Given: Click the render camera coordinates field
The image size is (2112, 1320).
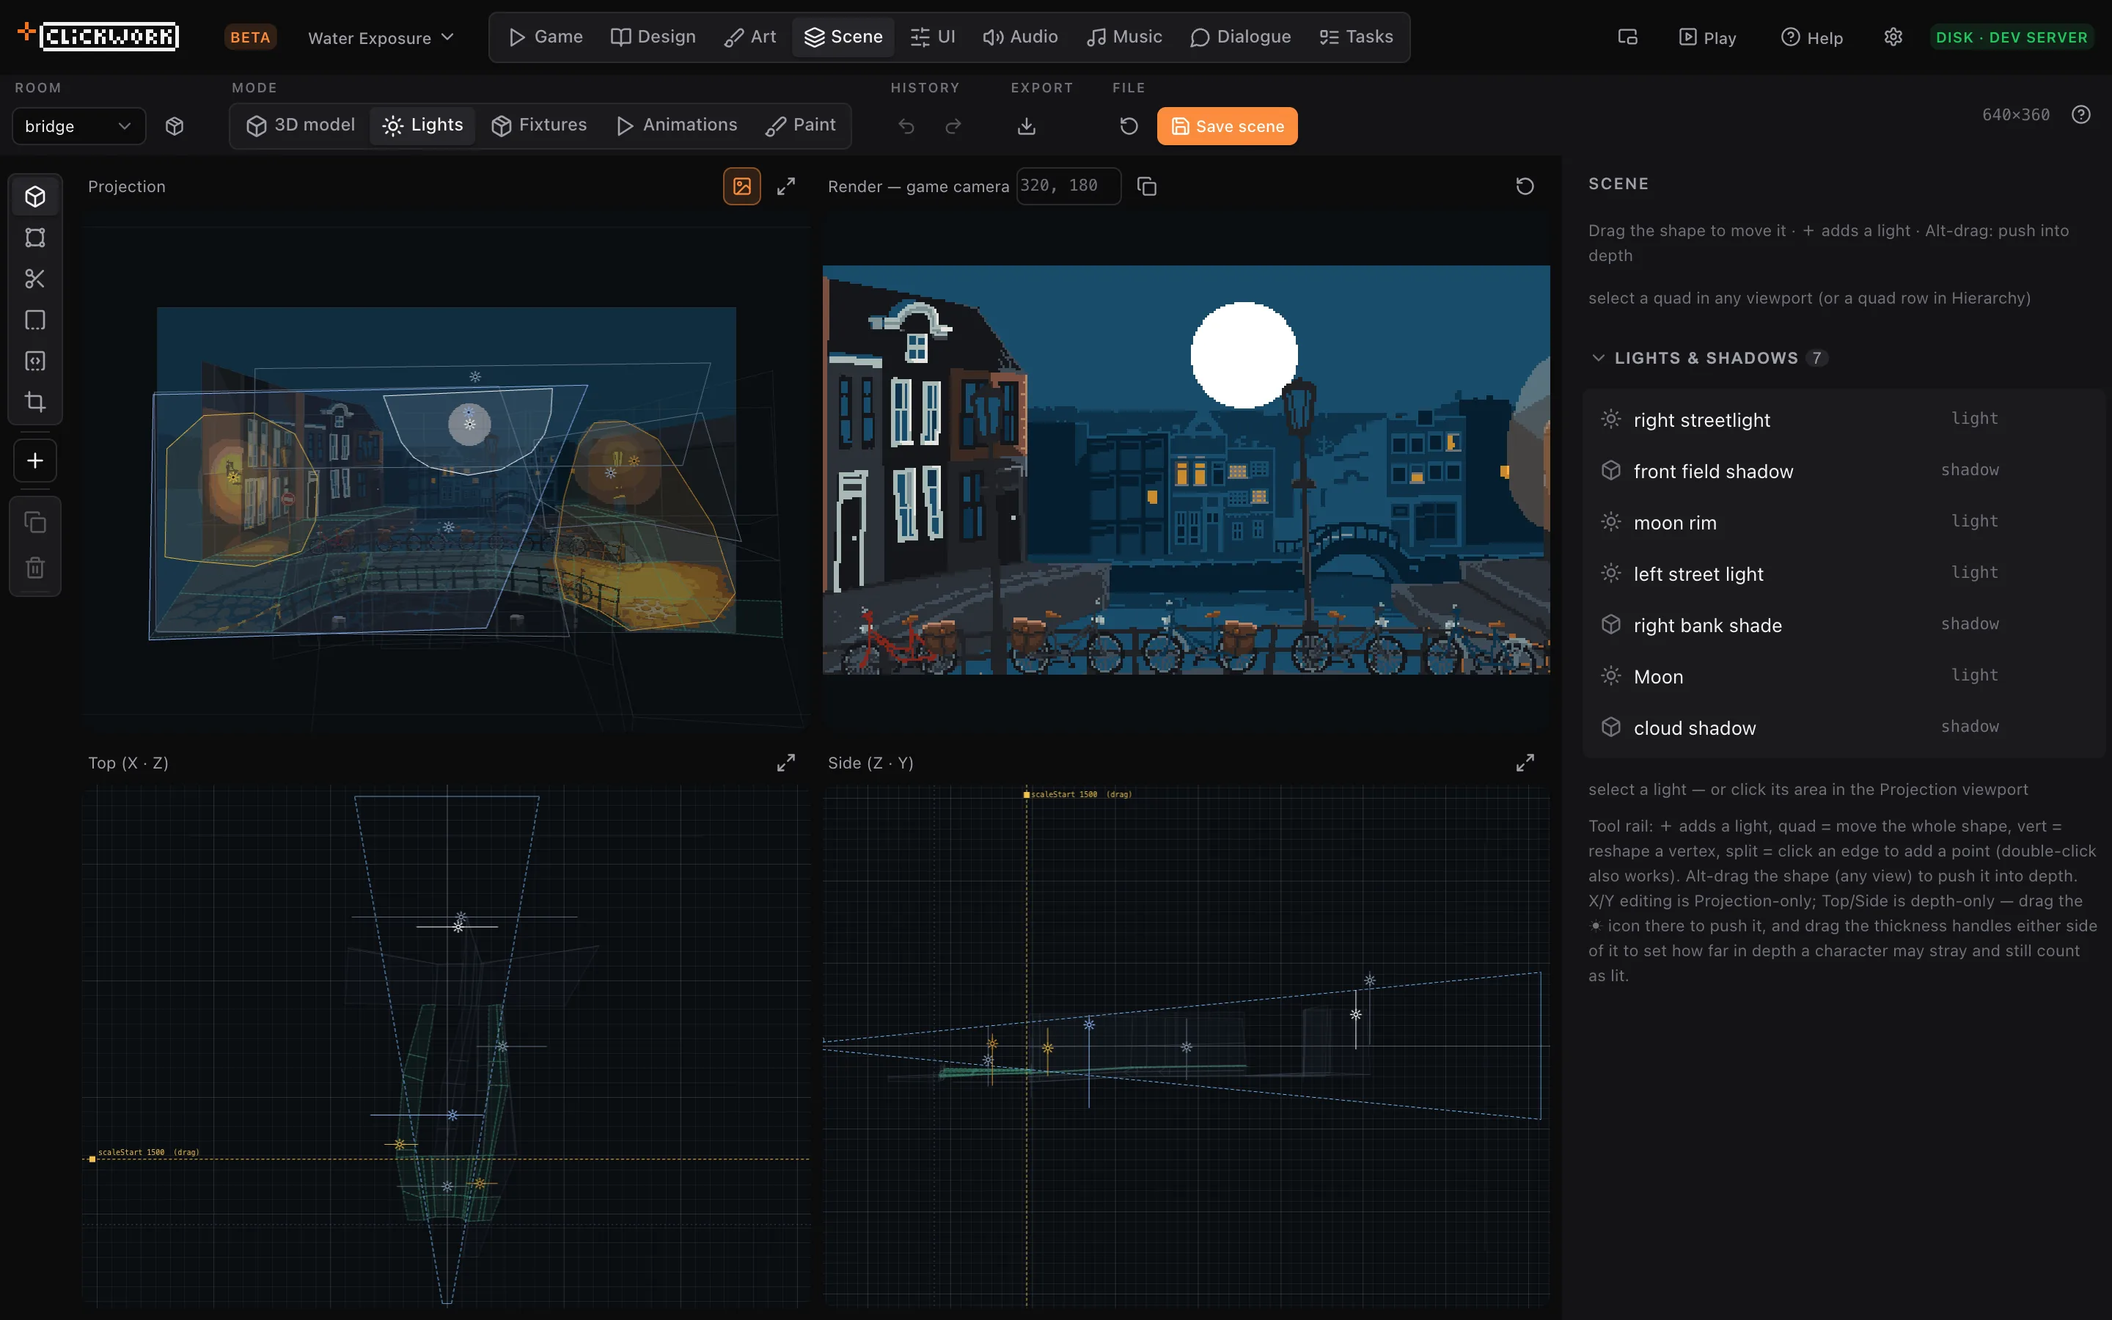Looking at the screenshot, I should tap(1068, 186).
